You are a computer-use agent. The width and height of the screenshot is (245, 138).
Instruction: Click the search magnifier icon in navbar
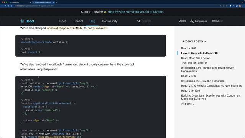coord(139,21)
